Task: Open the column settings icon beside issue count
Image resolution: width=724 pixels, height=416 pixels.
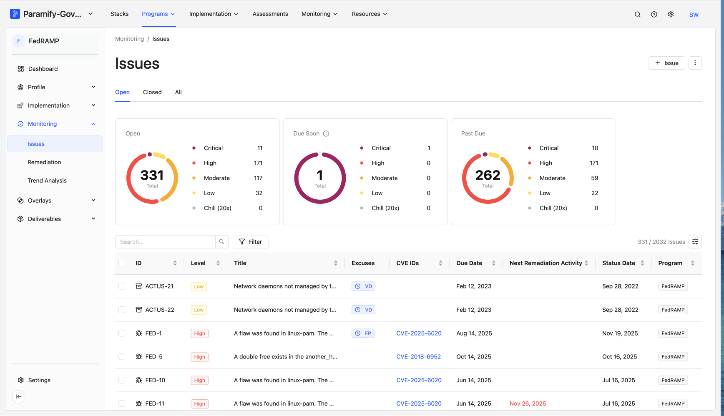Action: point(695,242)
